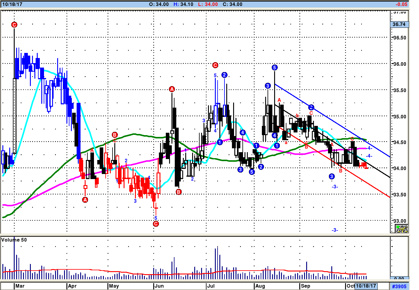Click the #3905 chart number label
Screen dimensions: 419x290
tap(399, 286)
